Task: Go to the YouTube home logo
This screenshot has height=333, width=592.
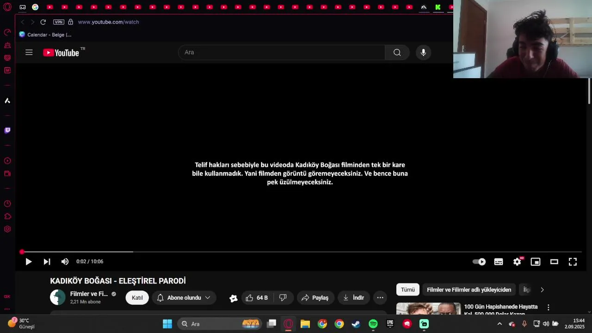Action: point(61,53)
